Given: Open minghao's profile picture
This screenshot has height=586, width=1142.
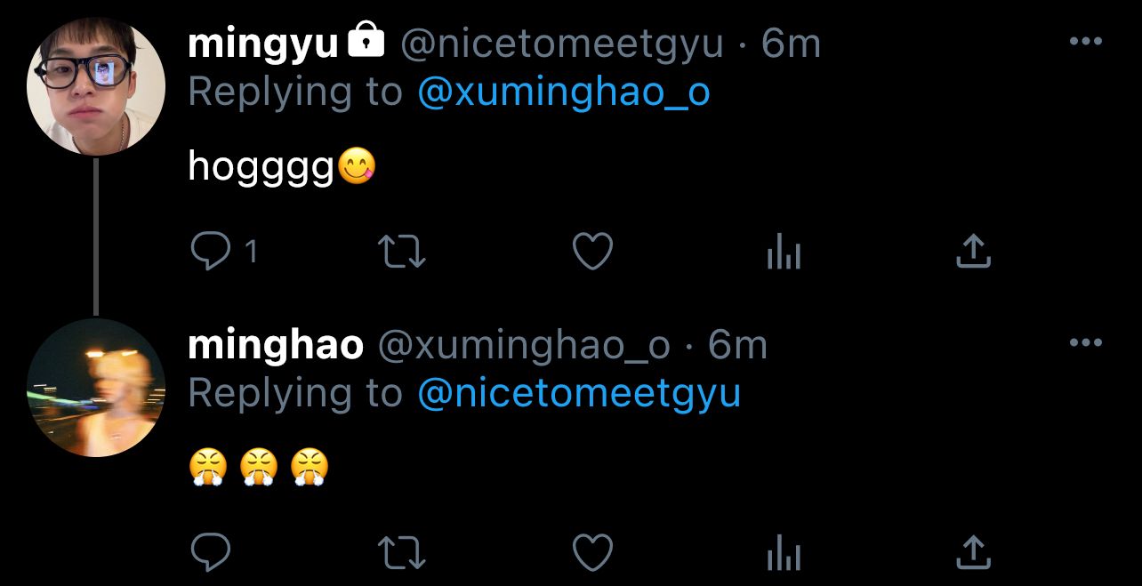Looking at the screenshot, I should coord(96,388).
